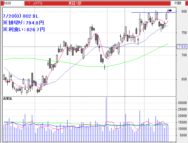Click the right end of the green moving average line
The image size is (188, 143).
pos(168,44)
